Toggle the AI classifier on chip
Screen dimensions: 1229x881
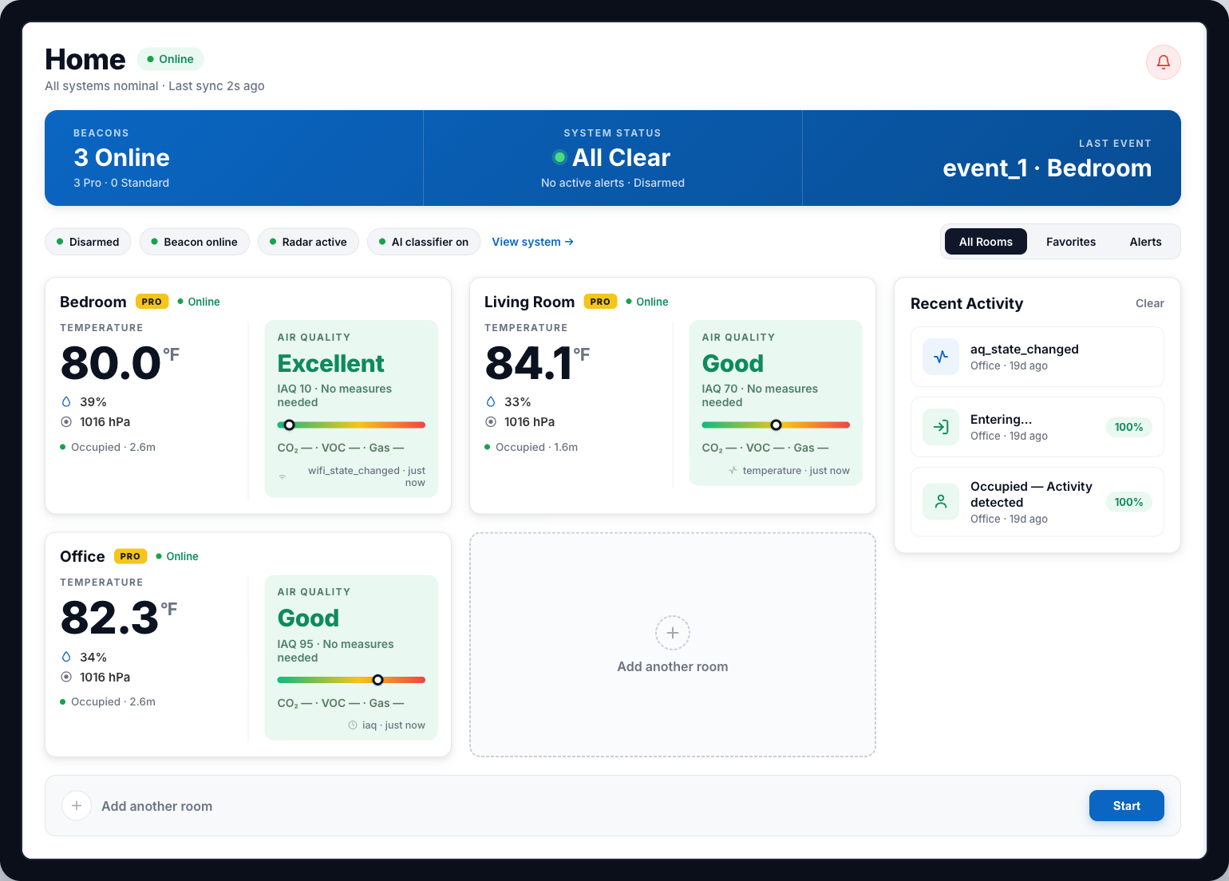[424, 242]
